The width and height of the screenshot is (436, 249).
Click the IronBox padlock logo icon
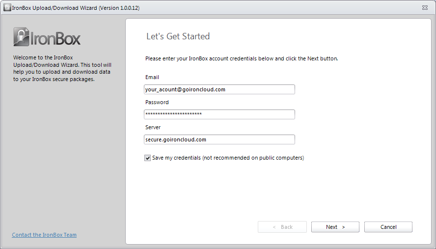pos(22,37)
